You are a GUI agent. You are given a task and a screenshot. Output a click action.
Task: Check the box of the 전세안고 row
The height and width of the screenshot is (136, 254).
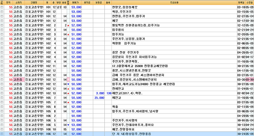coord(2,89)
